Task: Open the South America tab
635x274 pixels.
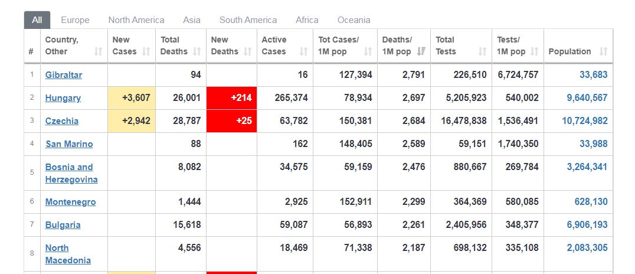Action: tap(248, 20)
